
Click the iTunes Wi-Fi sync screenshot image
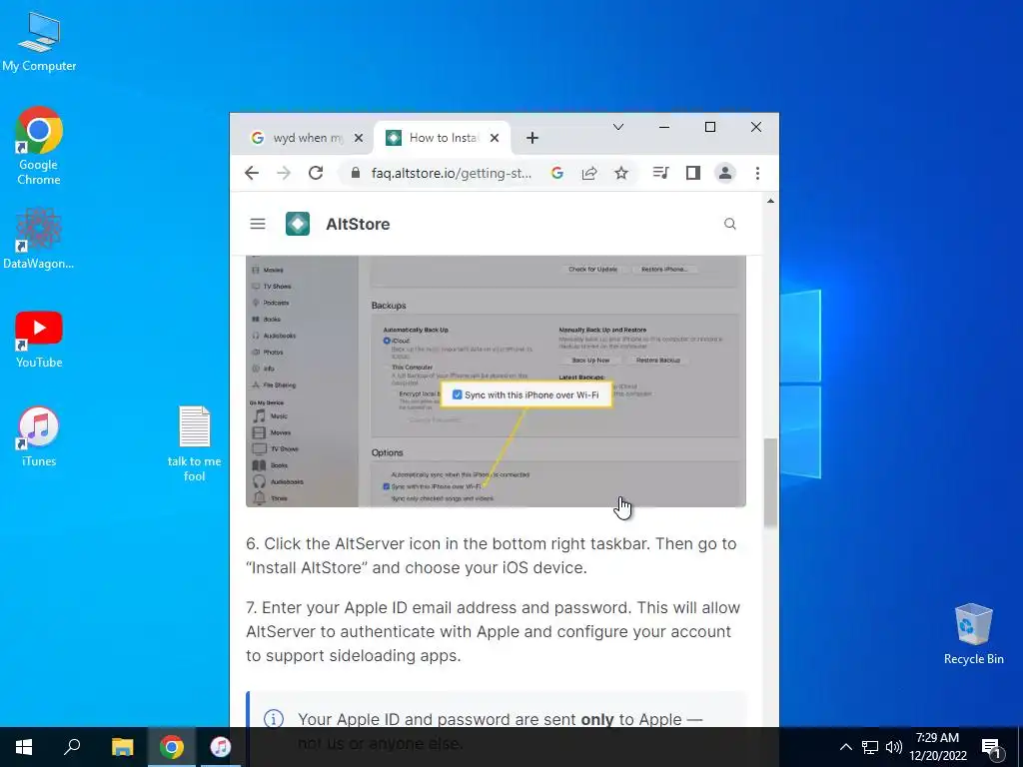pos(496,381)
